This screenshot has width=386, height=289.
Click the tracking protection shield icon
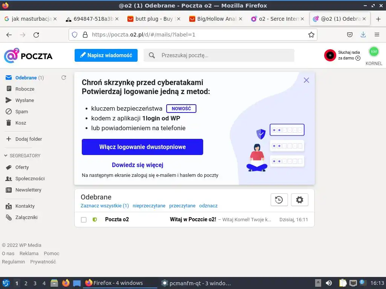(75, 35)
